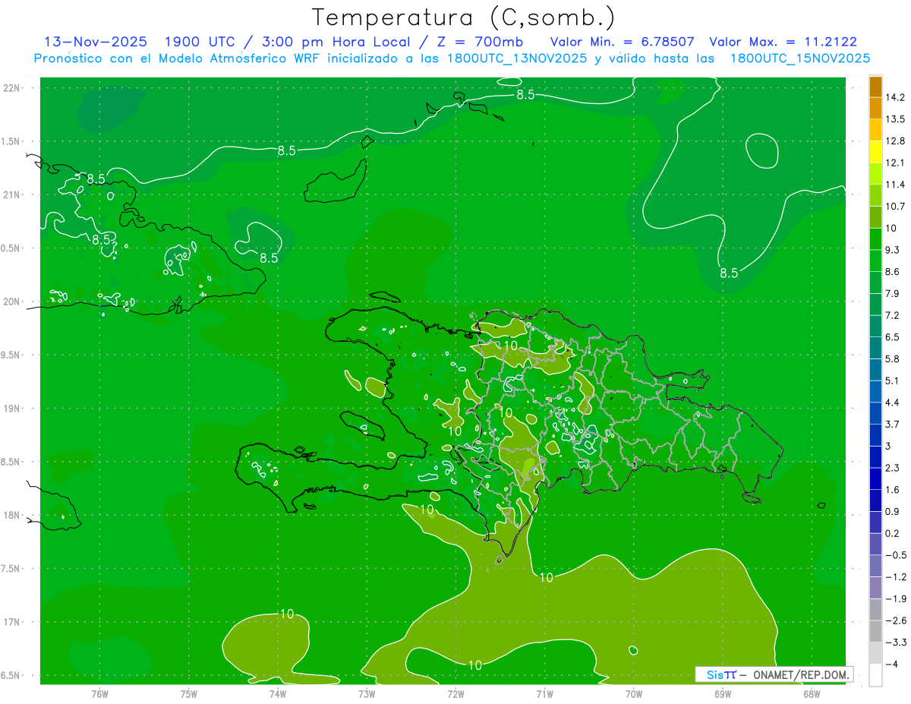Click the '1800UTC_15NOV2025' valid-until timestamp
Image resolution: width=911 pixels, height=704 pixels.
(799, 58)
